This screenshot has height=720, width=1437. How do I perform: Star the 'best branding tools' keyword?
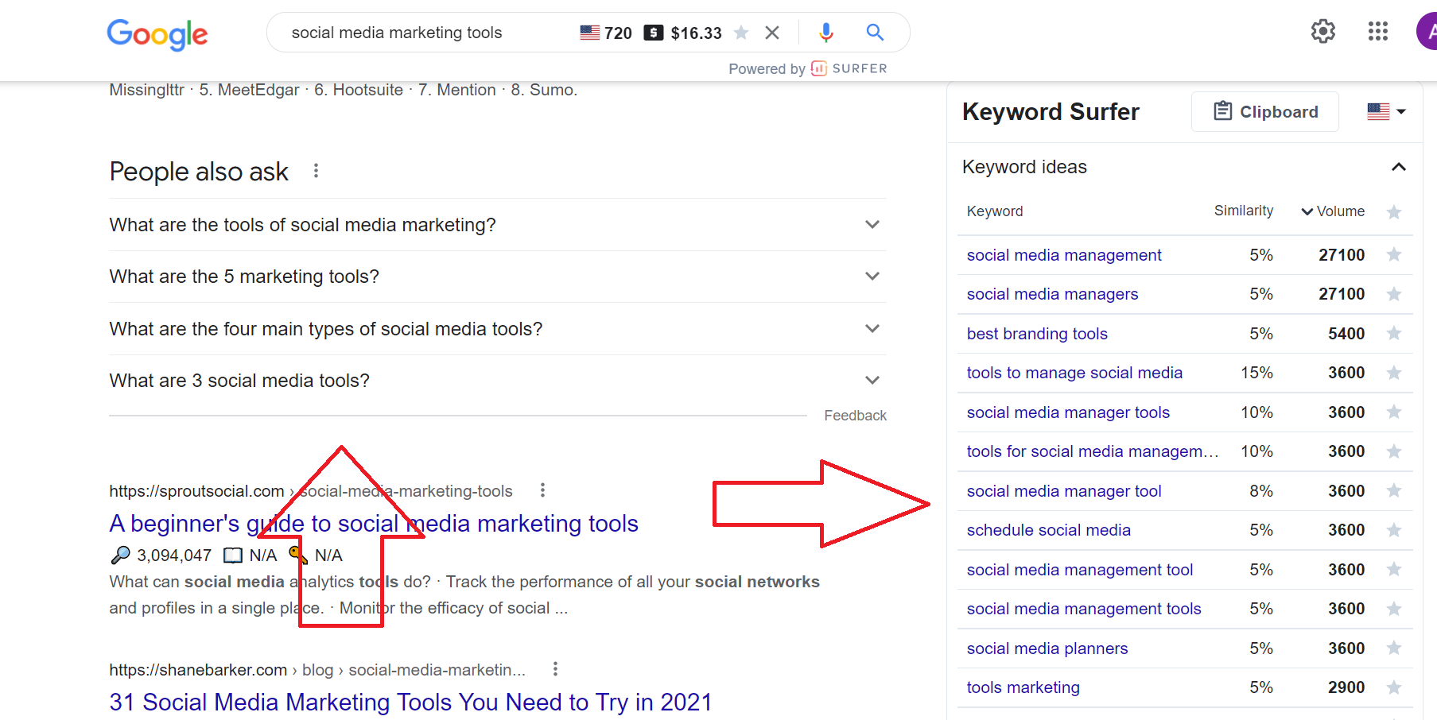point(1393,333)
